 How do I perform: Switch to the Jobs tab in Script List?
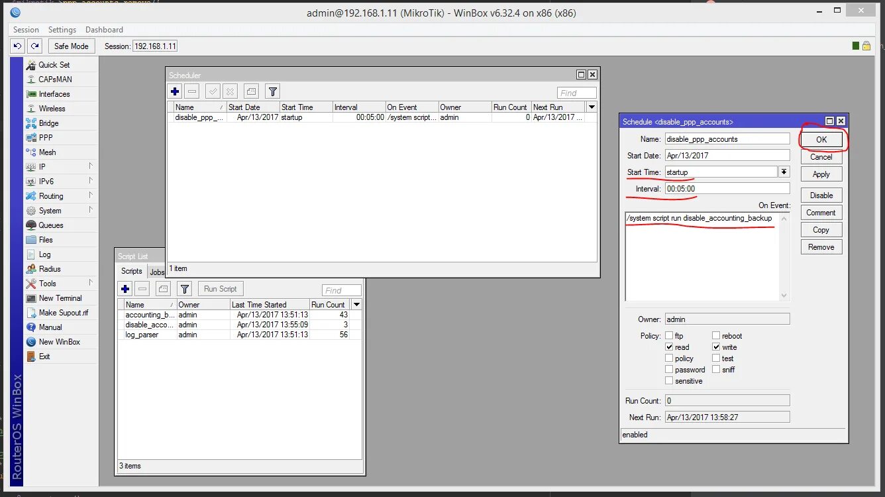click(x=156, y=272)
